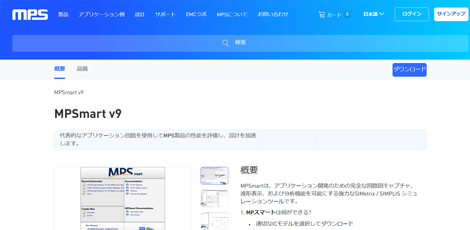The image size is (470, 230).
Task: Click the search magnifier icon
Action: pos(226,43)
